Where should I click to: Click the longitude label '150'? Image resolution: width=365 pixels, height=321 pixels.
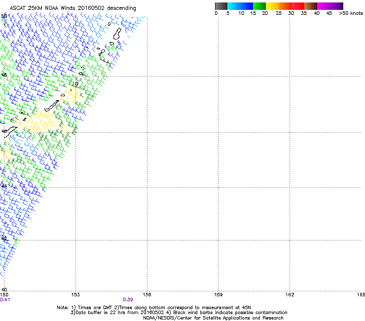[x=4, y=295]
